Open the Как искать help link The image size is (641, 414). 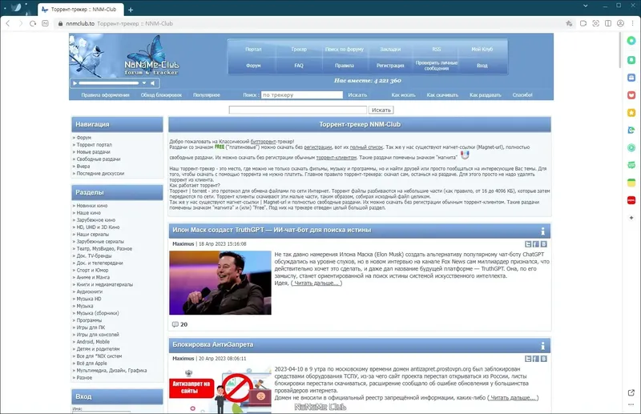tap(403, 94)
